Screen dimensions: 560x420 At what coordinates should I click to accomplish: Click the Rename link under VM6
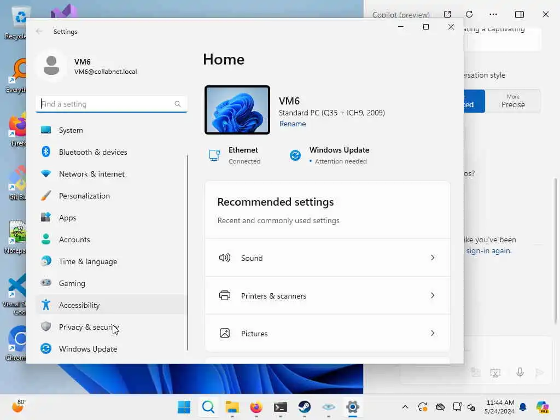click(x=293, y=124)
